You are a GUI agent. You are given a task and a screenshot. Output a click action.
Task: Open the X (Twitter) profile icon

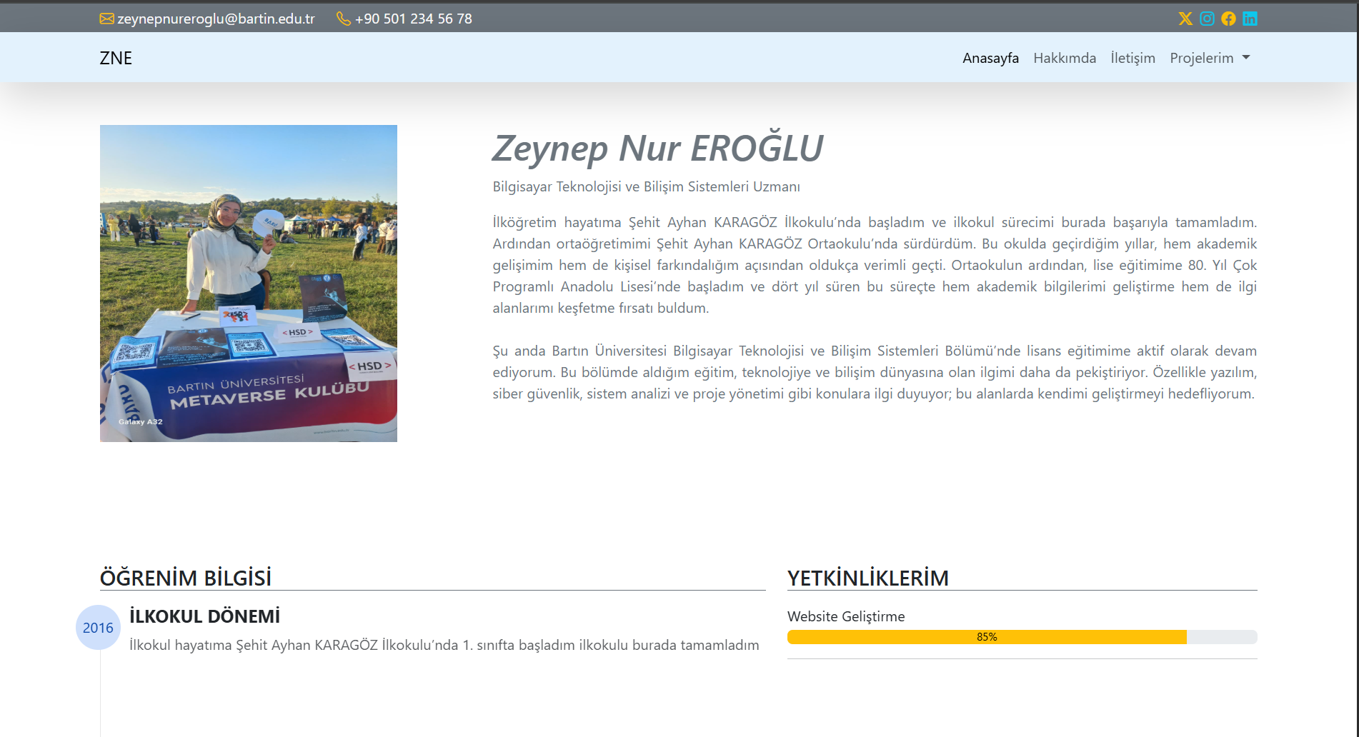(x=1185, y=19)
